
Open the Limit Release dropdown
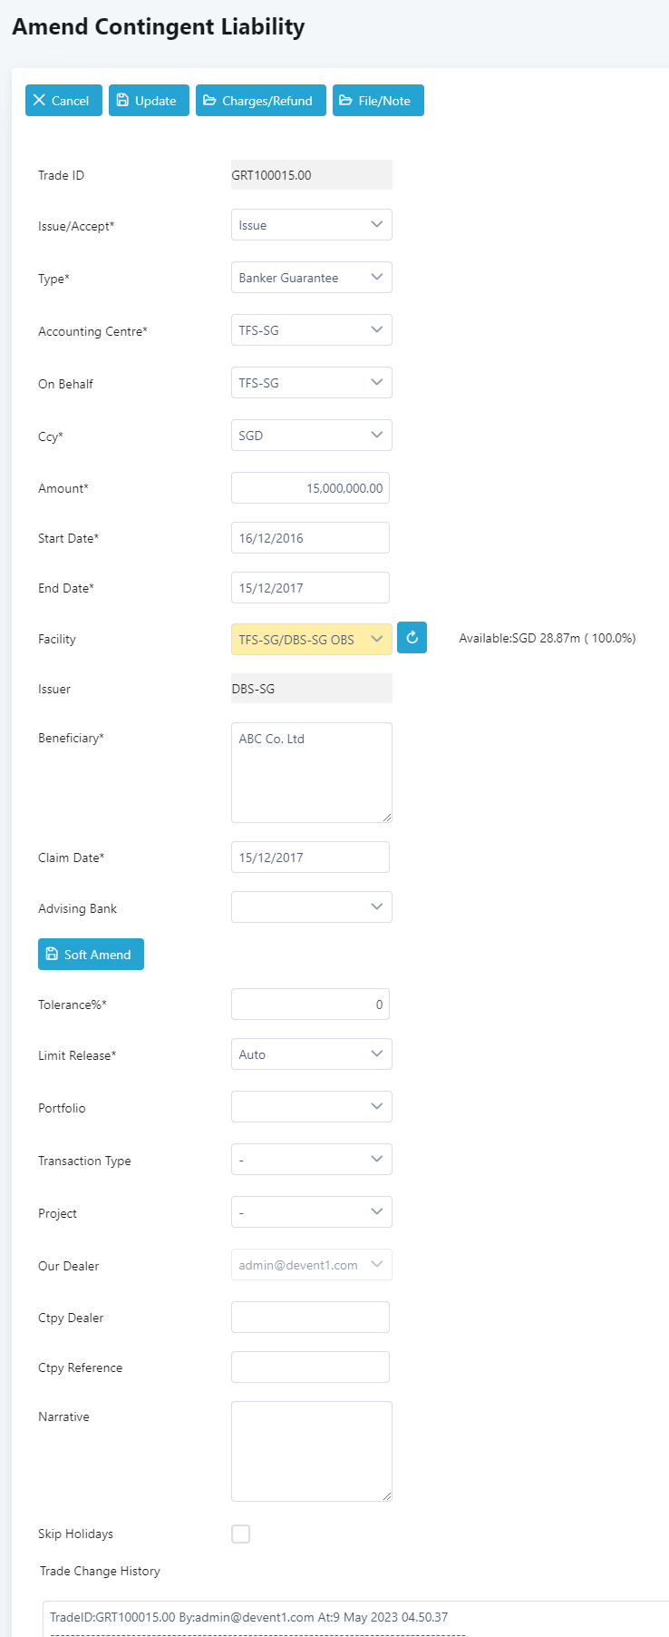click(311, 1054)
